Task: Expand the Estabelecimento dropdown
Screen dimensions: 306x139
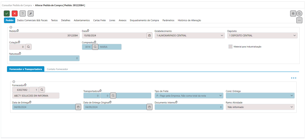Action: click(189, 35)
